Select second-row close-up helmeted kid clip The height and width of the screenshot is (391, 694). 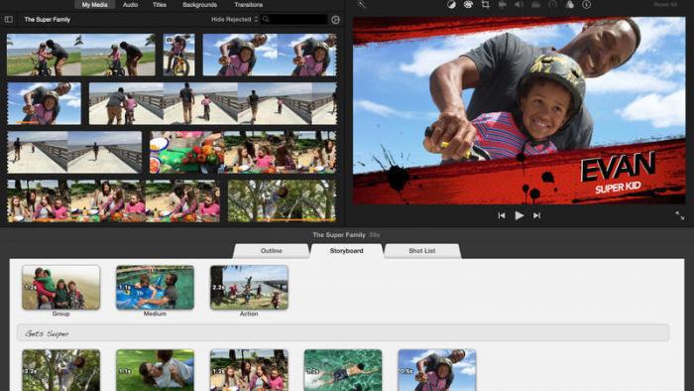click(44, 103)
